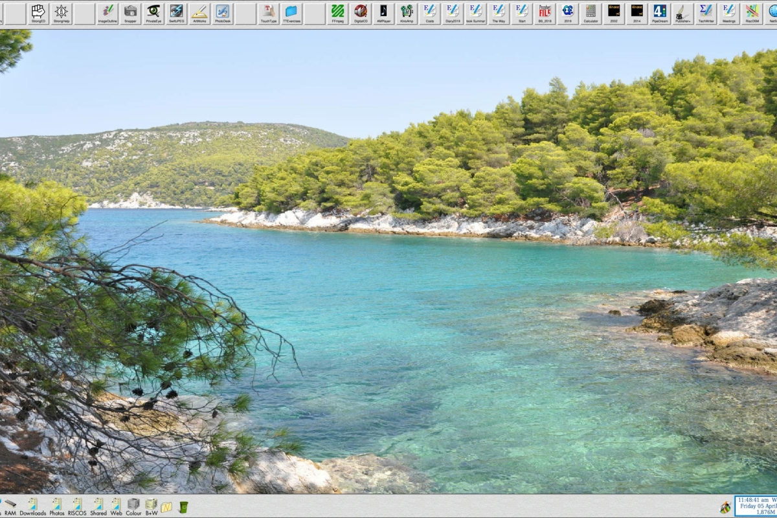This screenshot has height=518, width=777.
Task: Open the BS_2018 Prophet file
Action: [545, 14]
